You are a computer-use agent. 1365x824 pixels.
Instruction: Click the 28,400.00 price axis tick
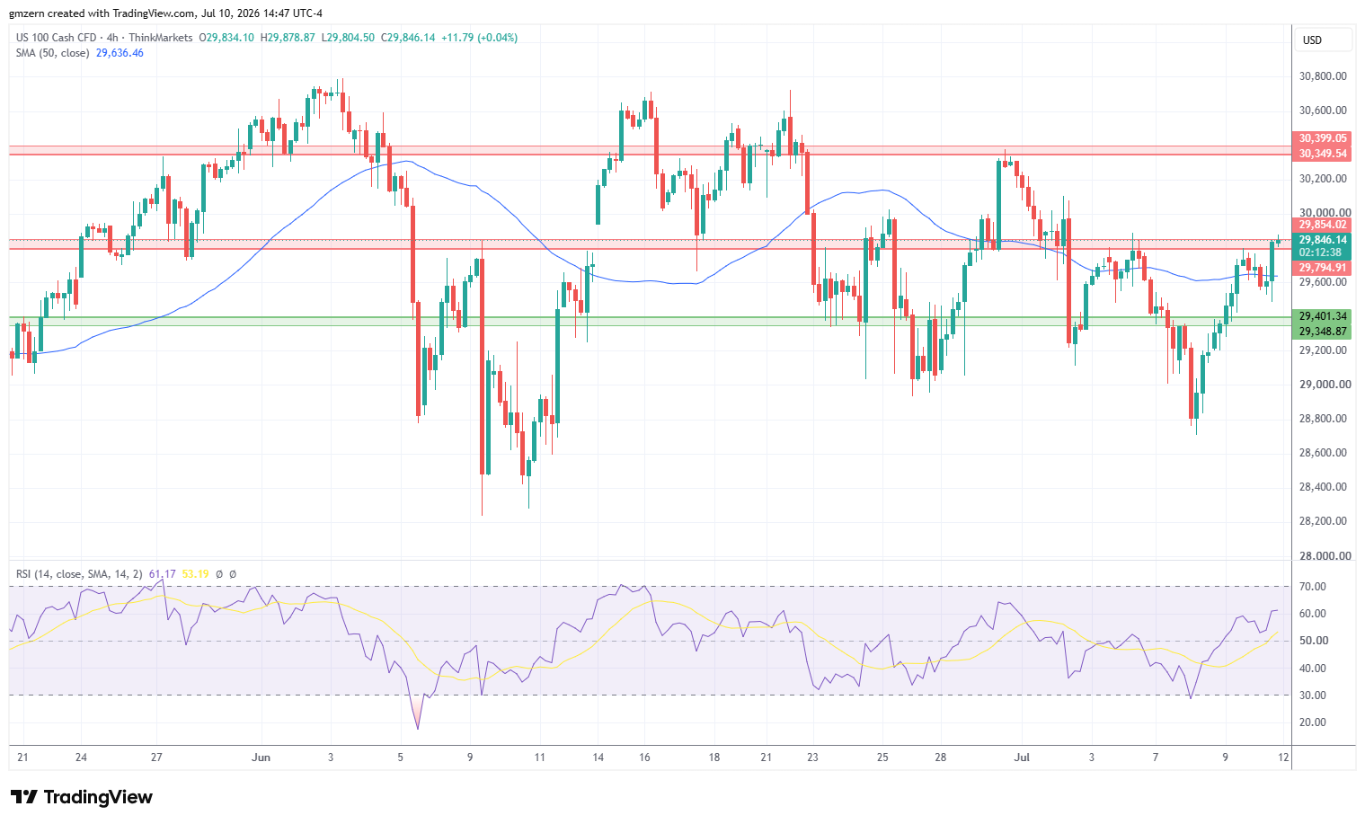click(1323, 487)
